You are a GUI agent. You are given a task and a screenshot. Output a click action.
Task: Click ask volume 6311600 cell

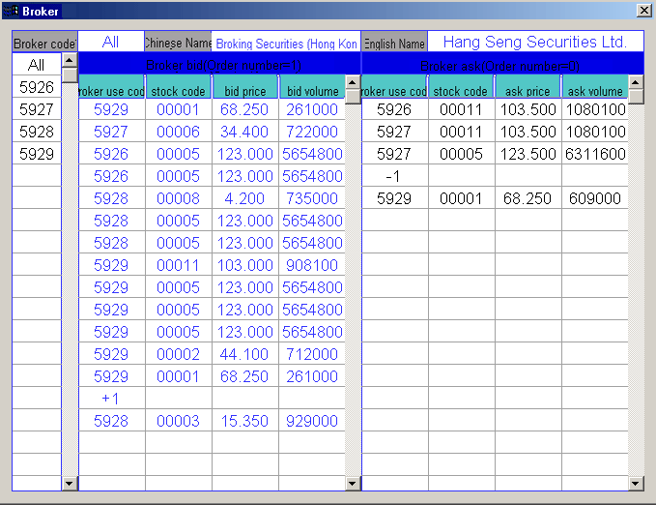pyautogui.click(x=595, y=154)
